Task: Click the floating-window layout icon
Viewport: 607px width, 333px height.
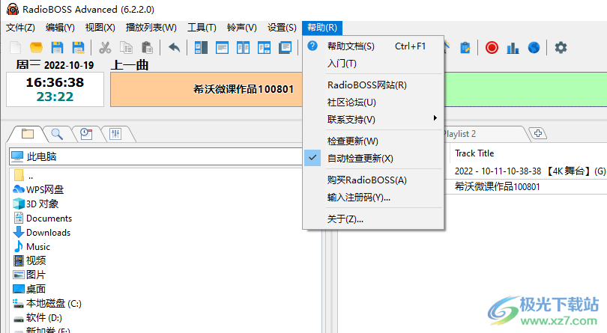Action: 286,48
